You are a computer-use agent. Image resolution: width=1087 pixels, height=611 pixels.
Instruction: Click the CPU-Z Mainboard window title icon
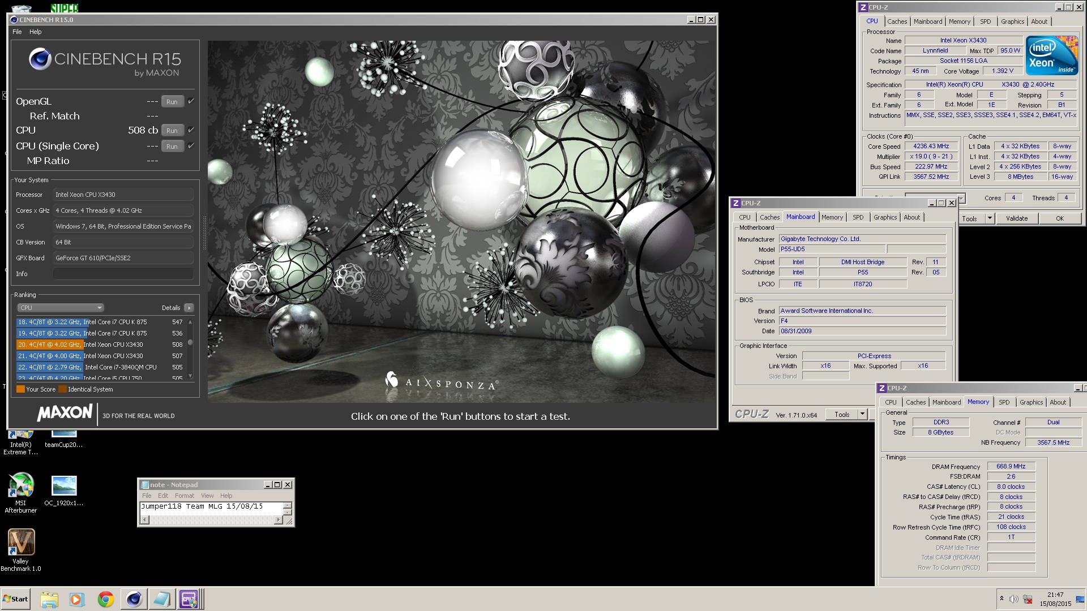point(735,203)
